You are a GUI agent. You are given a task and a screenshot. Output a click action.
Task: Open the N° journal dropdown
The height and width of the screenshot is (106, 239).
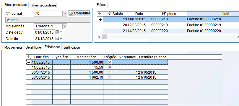coord(65,14)
